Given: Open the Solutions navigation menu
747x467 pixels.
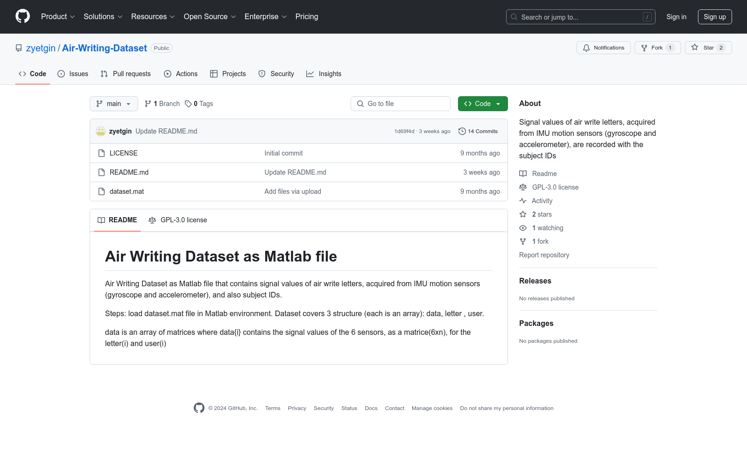Looking at the screenshot, I should coord(103,16).
